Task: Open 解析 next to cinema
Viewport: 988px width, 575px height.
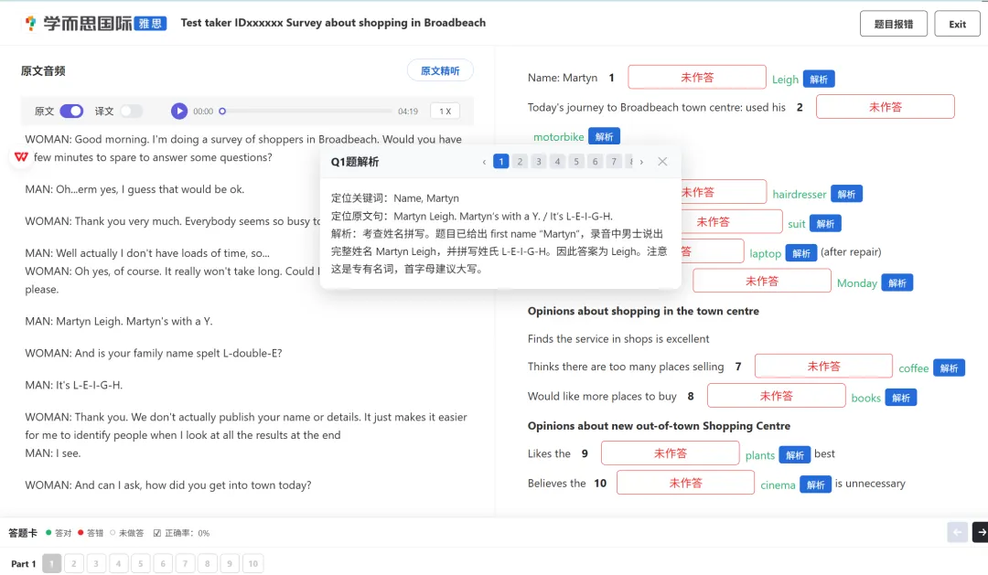Action: click(x=815, y=484)
